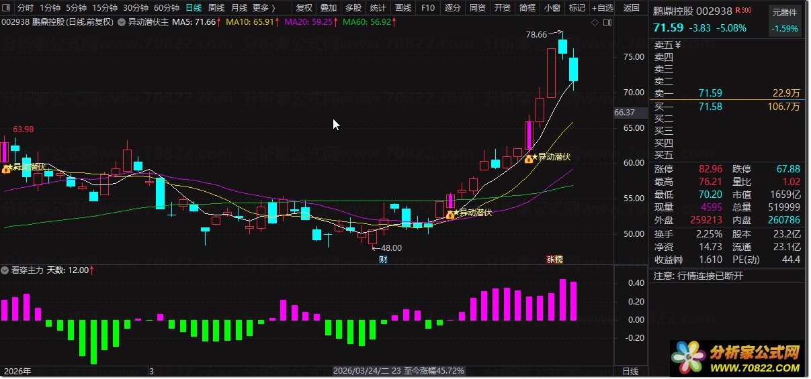
Task: Click the 鹏鼎控股 002938 title in right panel
Action: click(692, 11)
